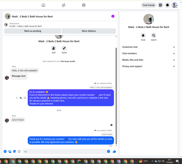Click the volume speaker icon in the taskbar

click(x=163, y=161)
